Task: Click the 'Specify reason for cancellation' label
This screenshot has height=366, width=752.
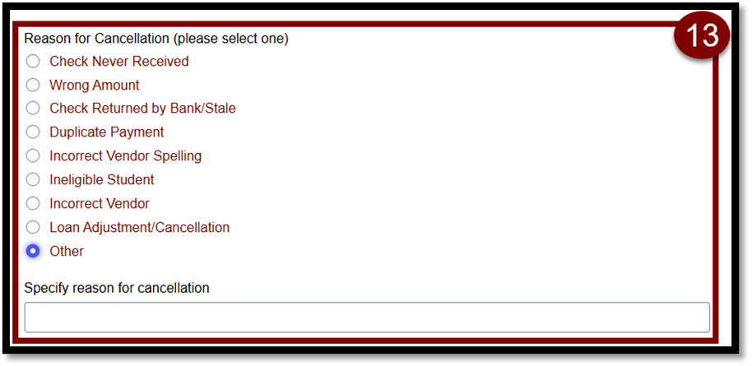Action: [x=117, y=288]
